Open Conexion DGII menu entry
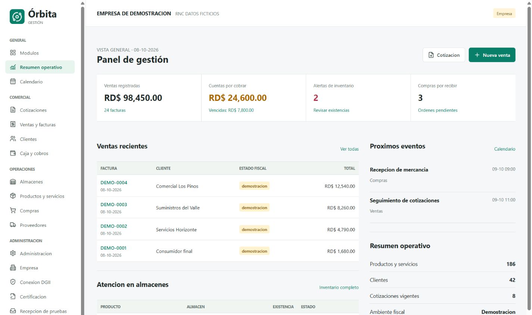The image size is (532, 315). [40, 282]
